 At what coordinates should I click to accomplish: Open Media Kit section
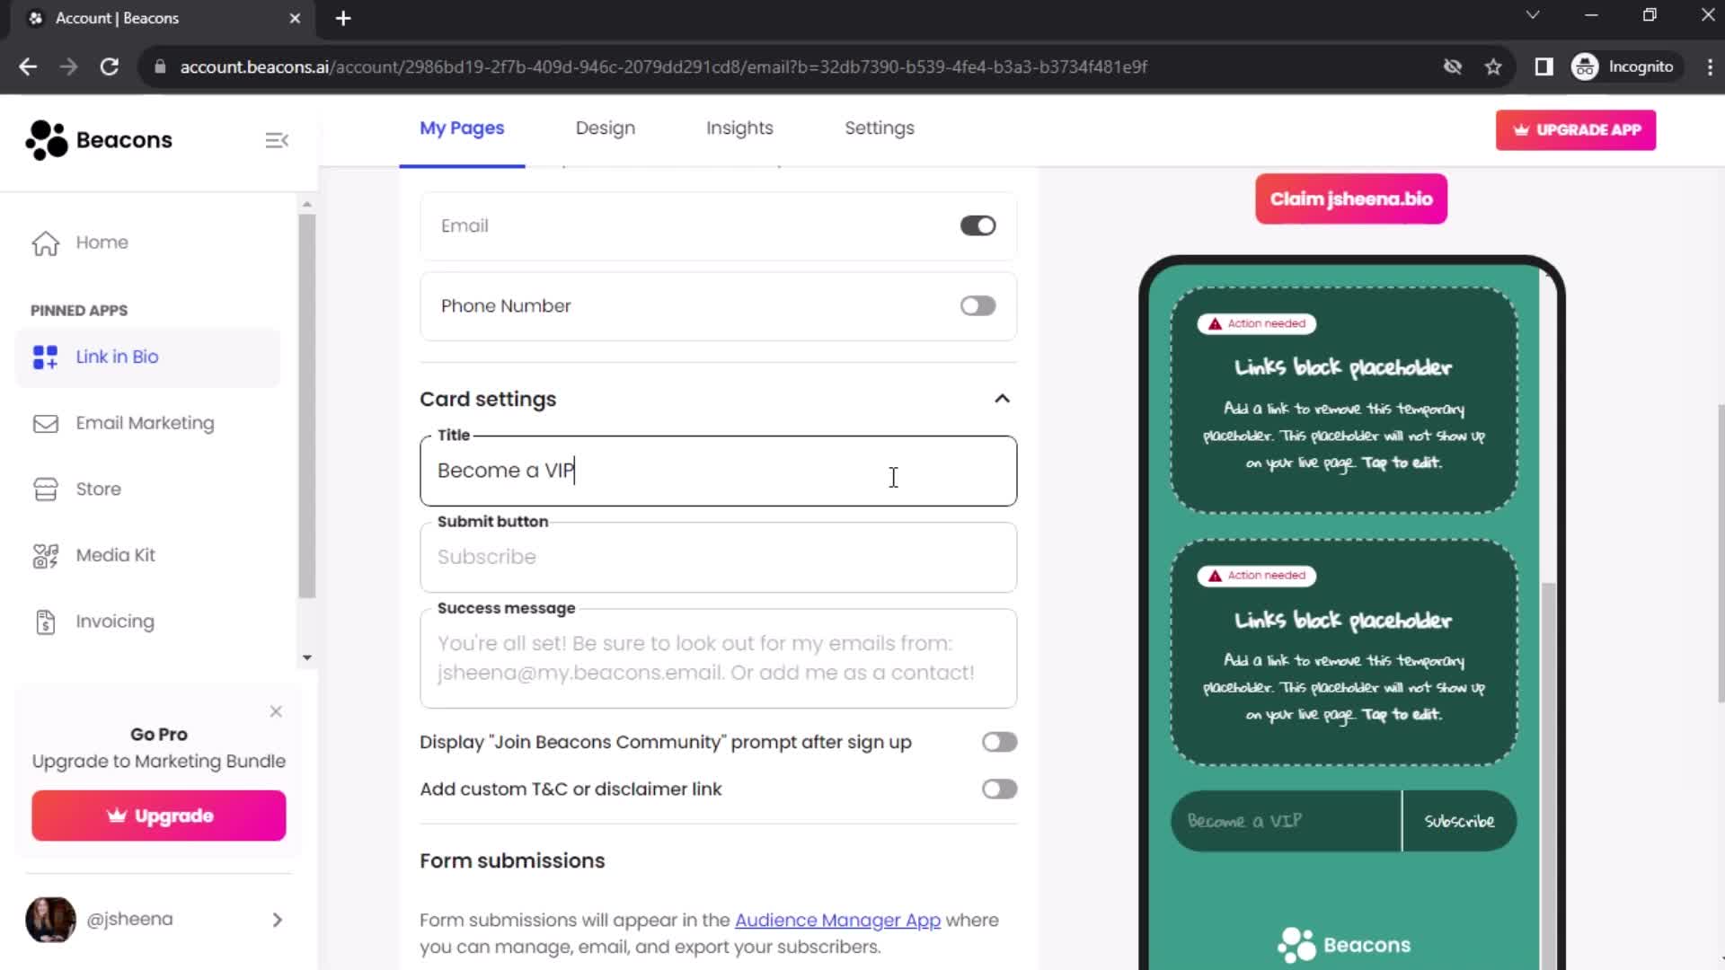click(x=115, y=554)
